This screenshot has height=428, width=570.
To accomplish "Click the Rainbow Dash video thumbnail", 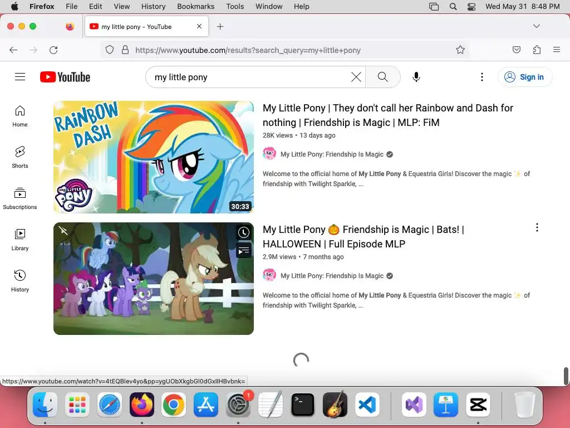I will [154, 157].
